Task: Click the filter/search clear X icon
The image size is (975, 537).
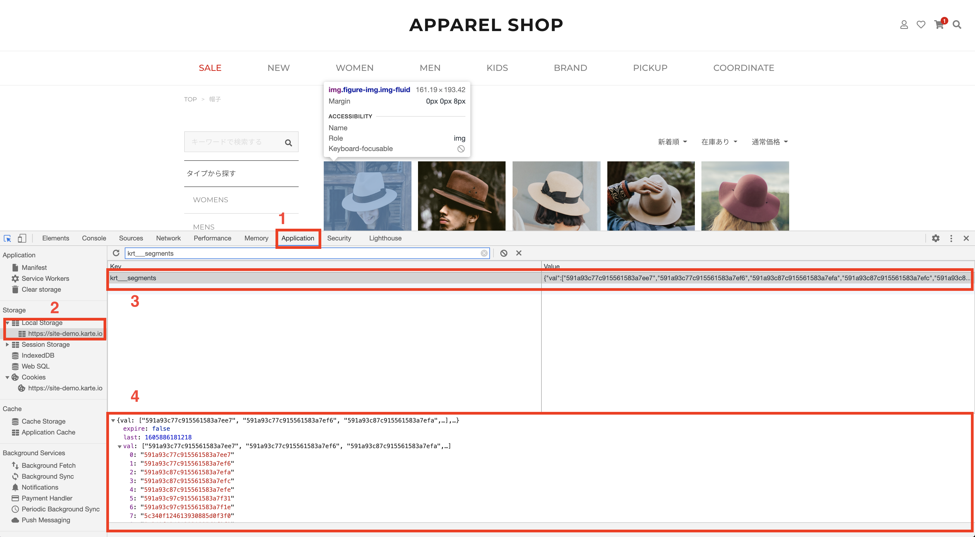Action: click(484, 253)
